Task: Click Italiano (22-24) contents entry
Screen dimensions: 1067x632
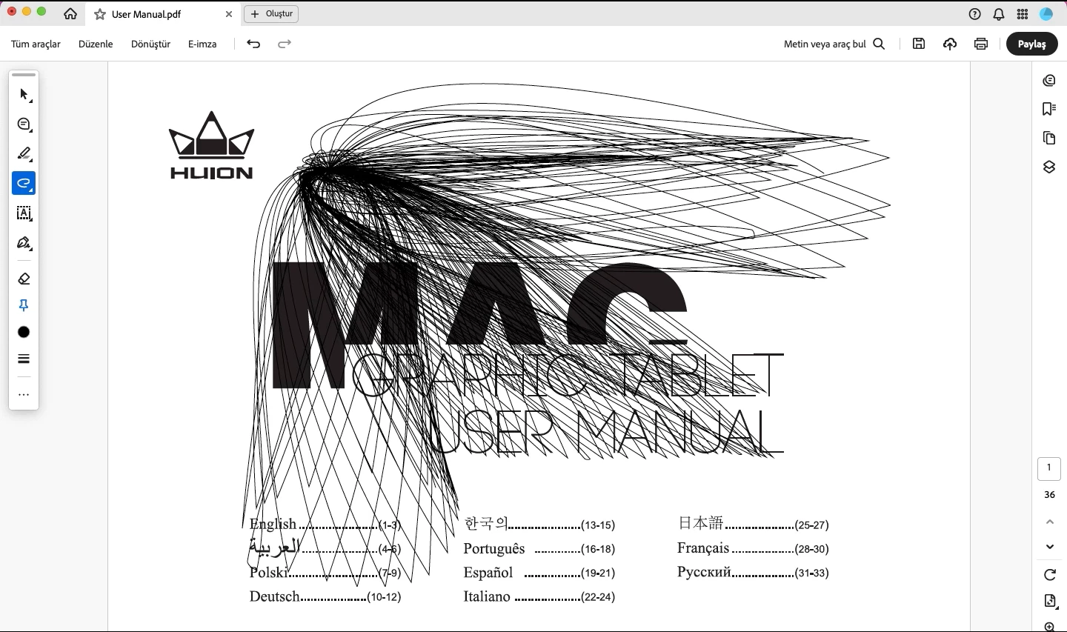Action: click(x=539, y=596)
